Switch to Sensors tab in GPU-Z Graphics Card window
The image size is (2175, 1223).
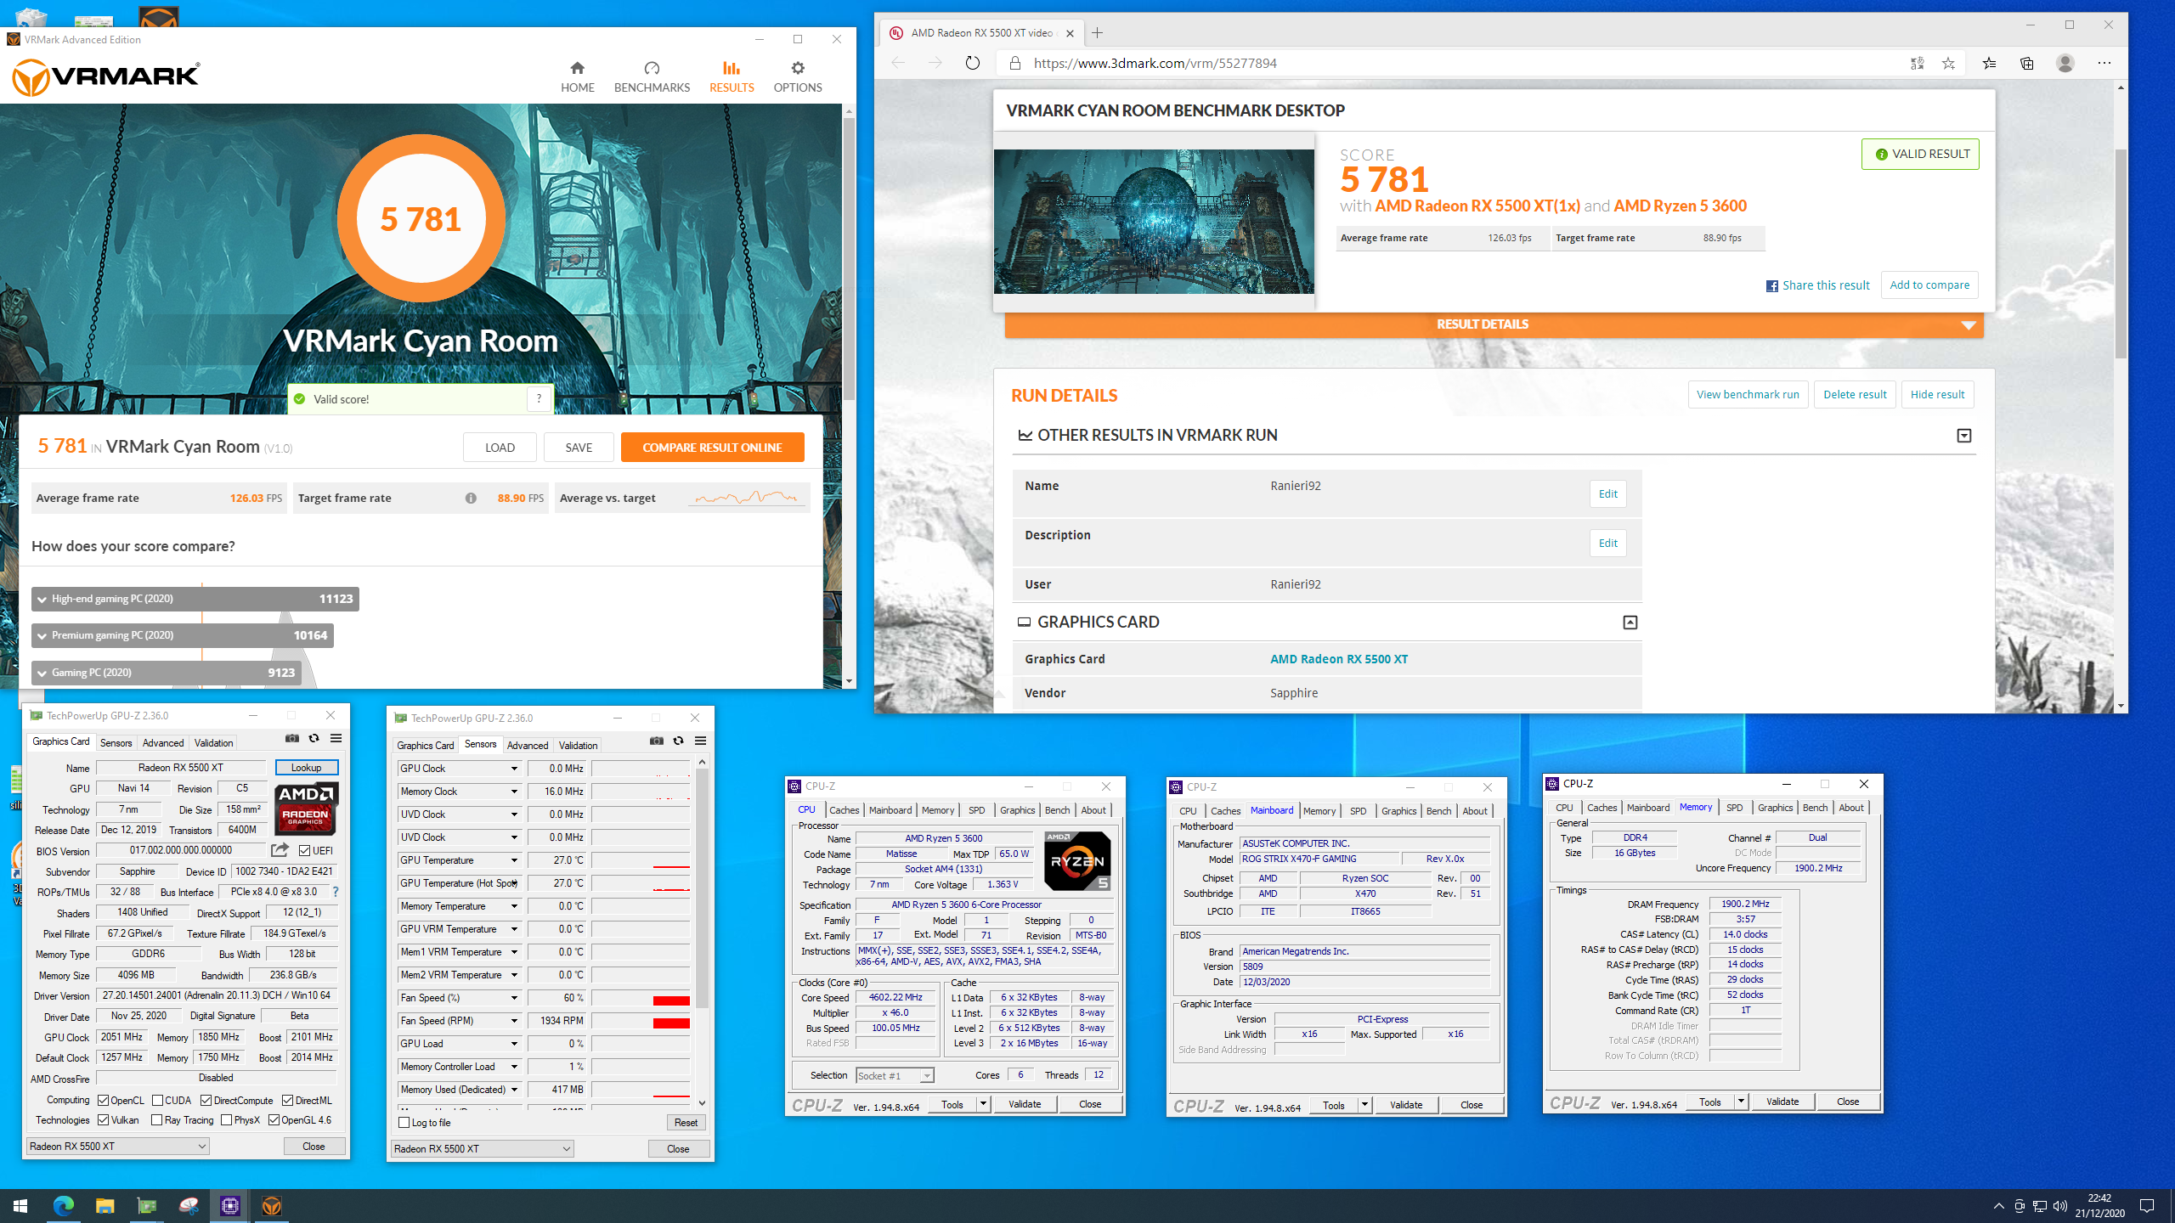[x=116, y=743]
